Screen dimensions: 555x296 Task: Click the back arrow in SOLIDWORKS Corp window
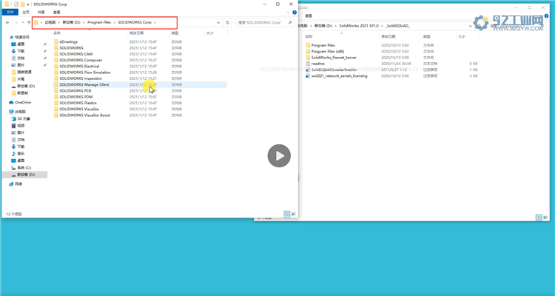point(8,22)
